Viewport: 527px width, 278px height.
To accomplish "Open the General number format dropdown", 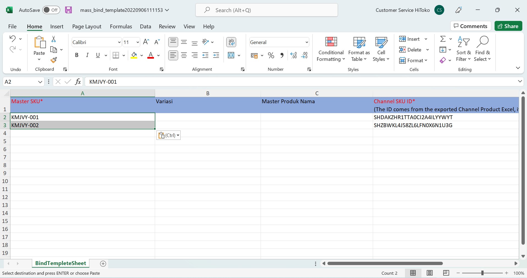I will point(307,42).
